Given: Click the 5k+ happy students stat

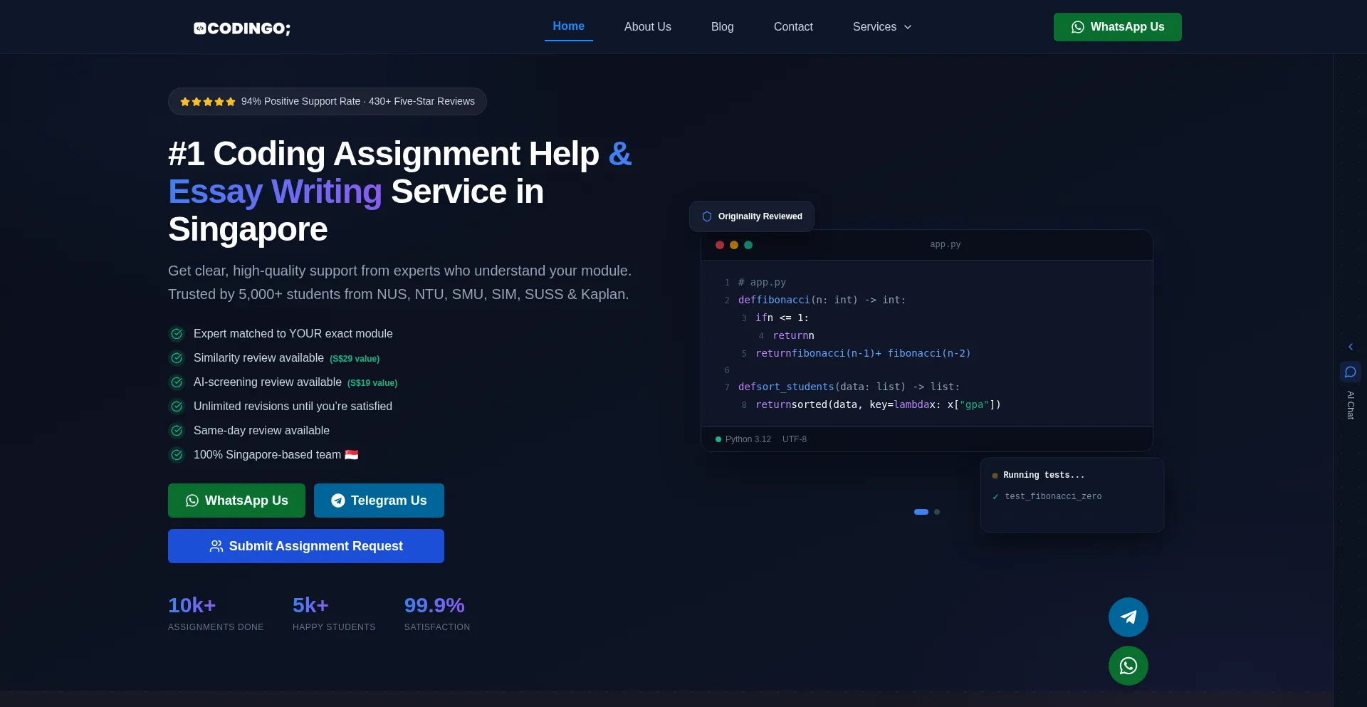Looking at the screenshot, I should 334,613.
